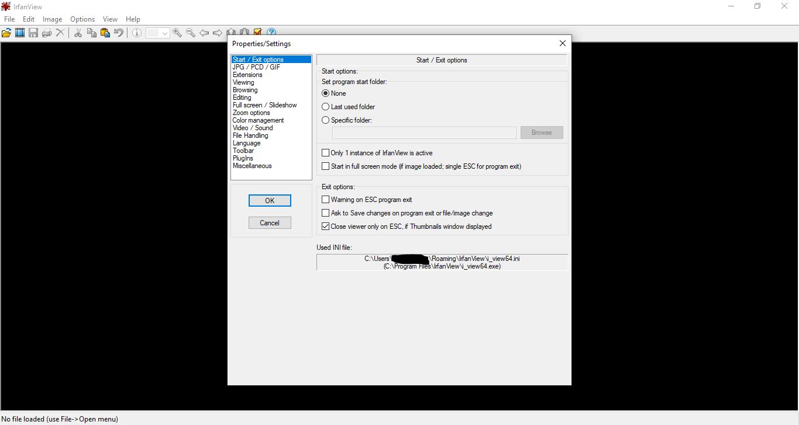This screenshot has width=799, height=425.
Task: Select the Extensions category
Action: click(271, 75)
